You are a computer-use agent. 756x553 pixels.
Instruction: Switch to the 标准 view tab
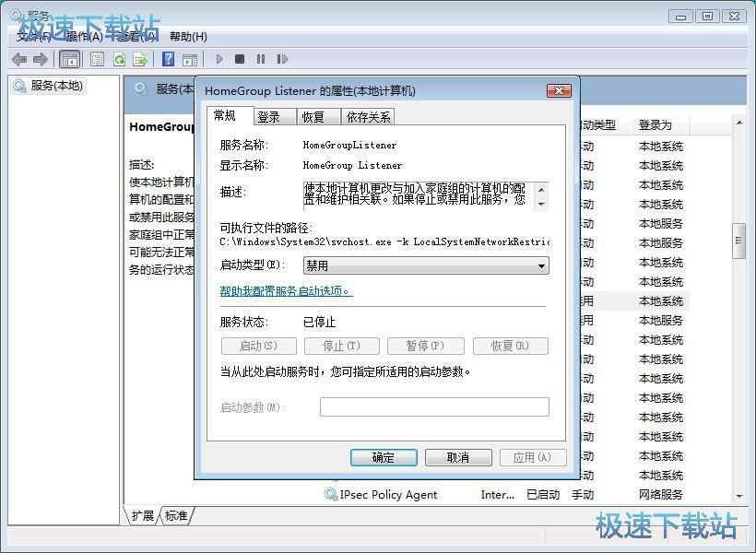(176, 515)
